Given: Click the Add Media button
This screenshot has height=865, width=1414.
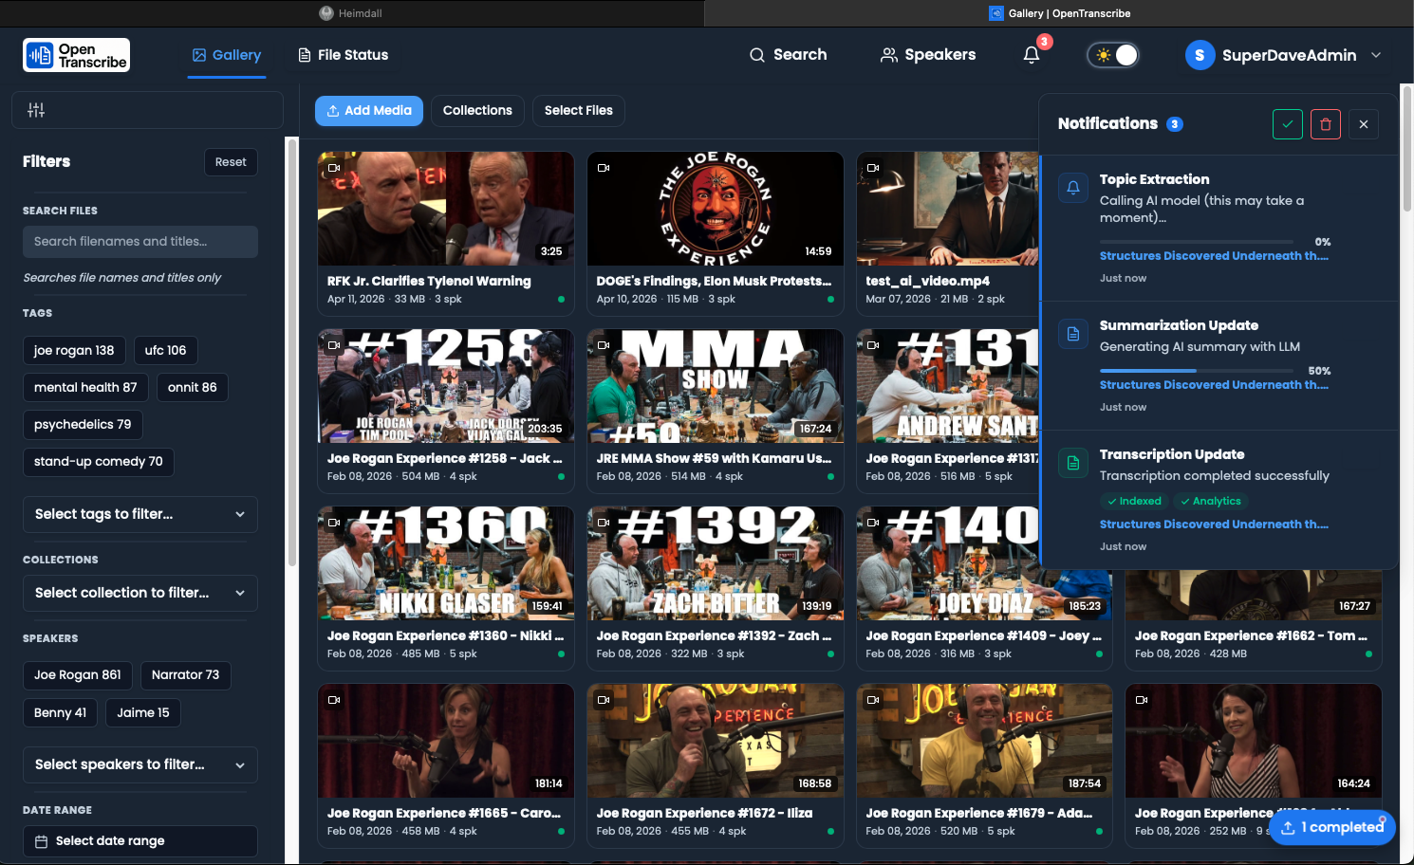Looking at the screenshot, I should (x=369, y=111).
